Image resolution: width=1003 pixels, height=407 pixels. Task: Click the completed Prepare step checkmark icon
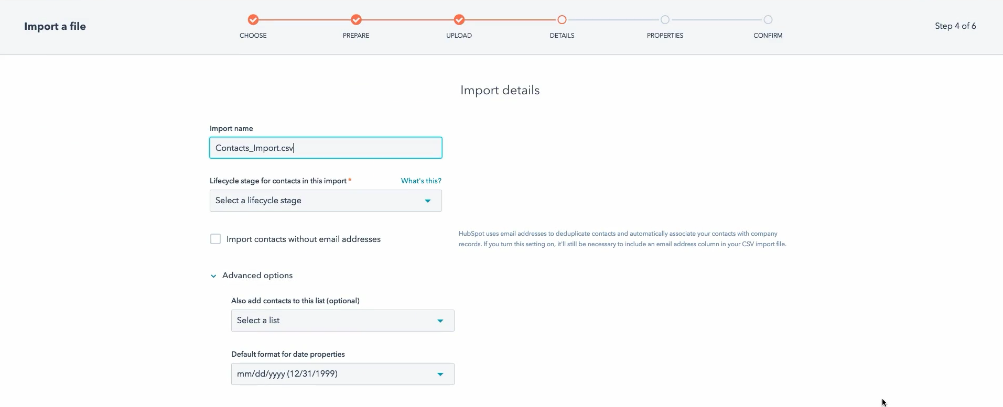pos(356,20)
